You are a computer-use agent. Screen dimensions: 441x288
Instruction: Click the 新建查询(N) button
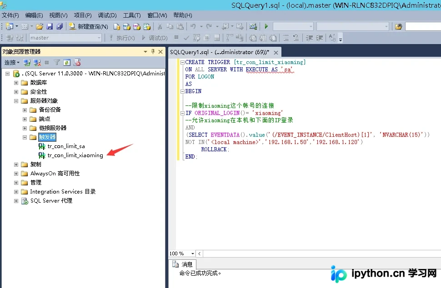[89, 26]
